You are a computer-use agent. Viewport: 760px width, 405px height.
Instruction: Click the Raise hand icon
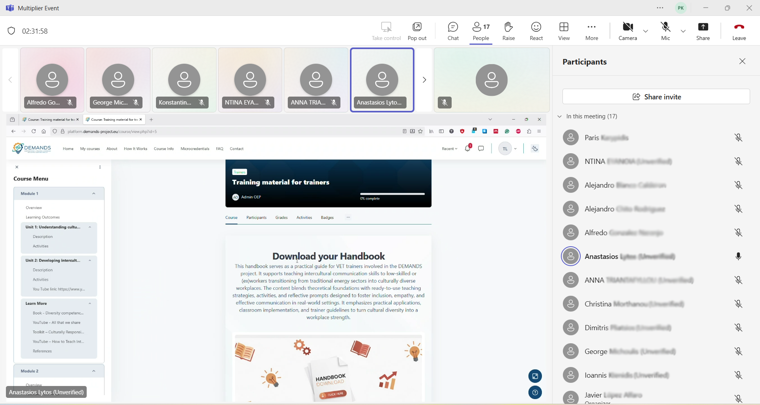[509, 31]
